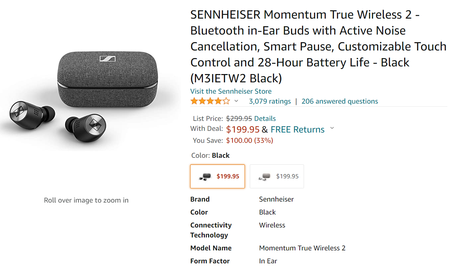This screenshot has height=267, width=459.
Task: Expand the chevron beside the star rating
Action: tap(235, 101)
